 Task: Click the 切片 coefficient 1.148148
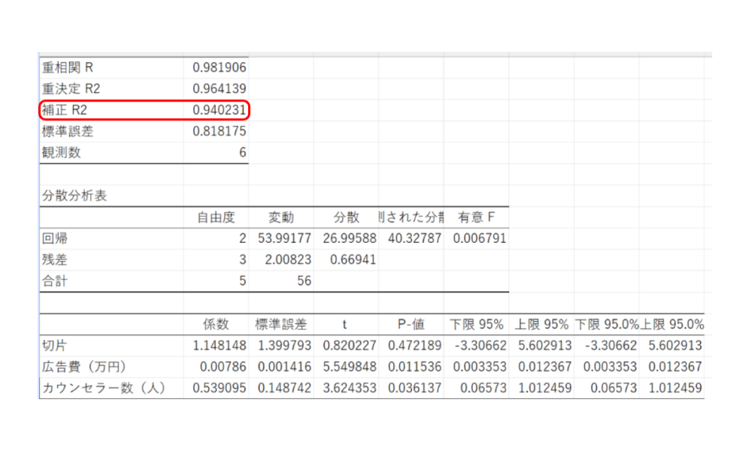[x=218, y=346]
